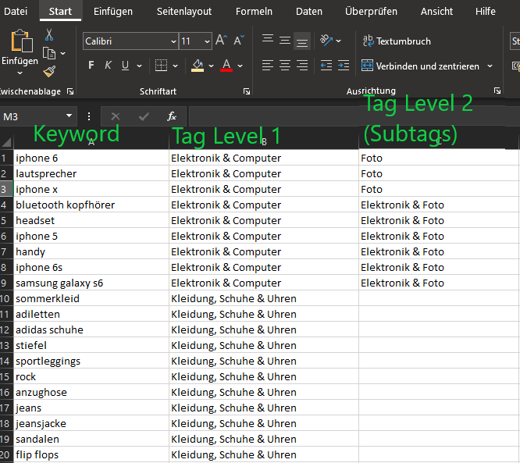Align text to bottom

click(x=302, y=41)
